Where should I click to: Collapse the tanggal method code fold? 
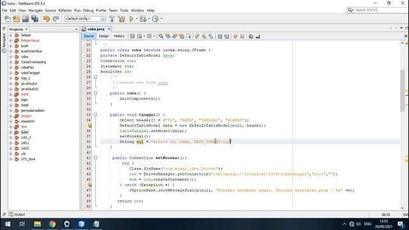pos(95,115)
